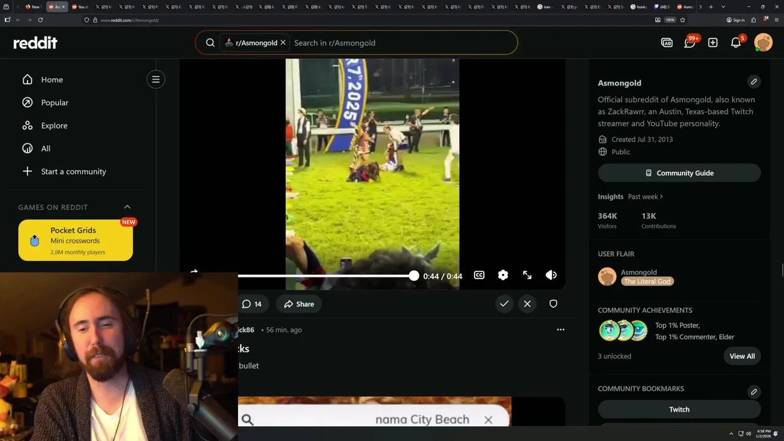This screenshot has height=441, width=784.
Task: Open the next post's three-dot menu
Action: point(560,330)
